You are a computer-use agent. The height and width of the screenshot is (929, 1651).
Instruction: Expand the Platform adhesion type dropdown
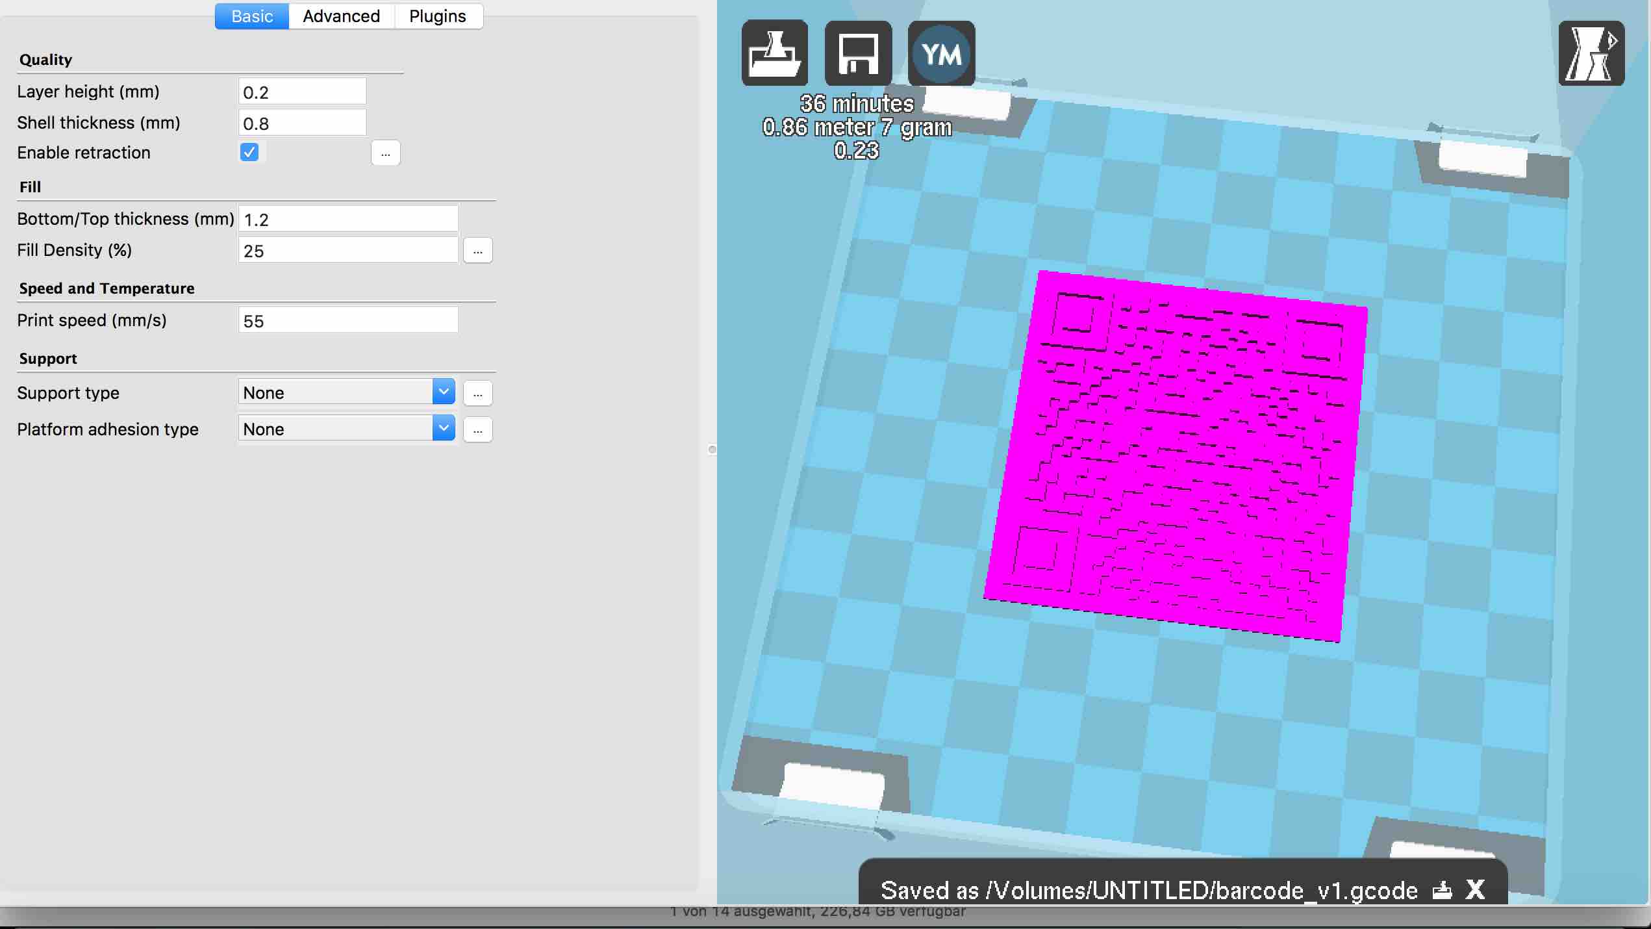coord(346,428)
